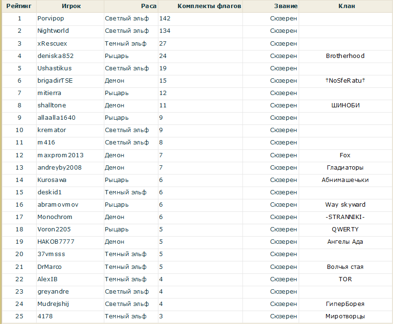Click player Mudrejshij in row 24
Viewport: 393px width, 324px height.
tap(53, 304)
